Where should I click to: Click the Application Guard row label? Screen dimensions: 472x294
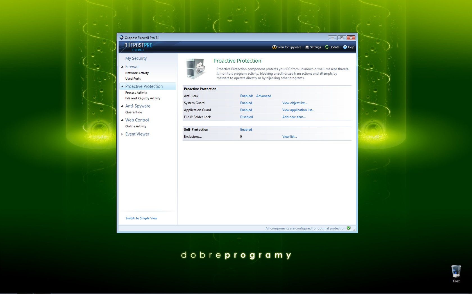[198, 110]
